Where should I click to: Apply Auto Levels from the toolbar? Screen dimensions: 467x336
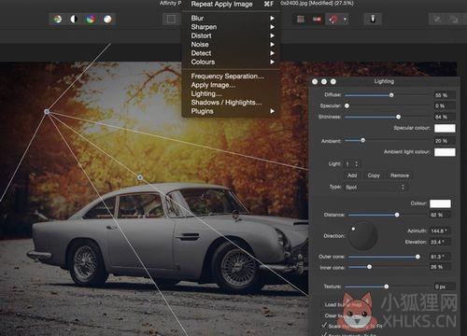pyautogui.click(x=58, y=20)
